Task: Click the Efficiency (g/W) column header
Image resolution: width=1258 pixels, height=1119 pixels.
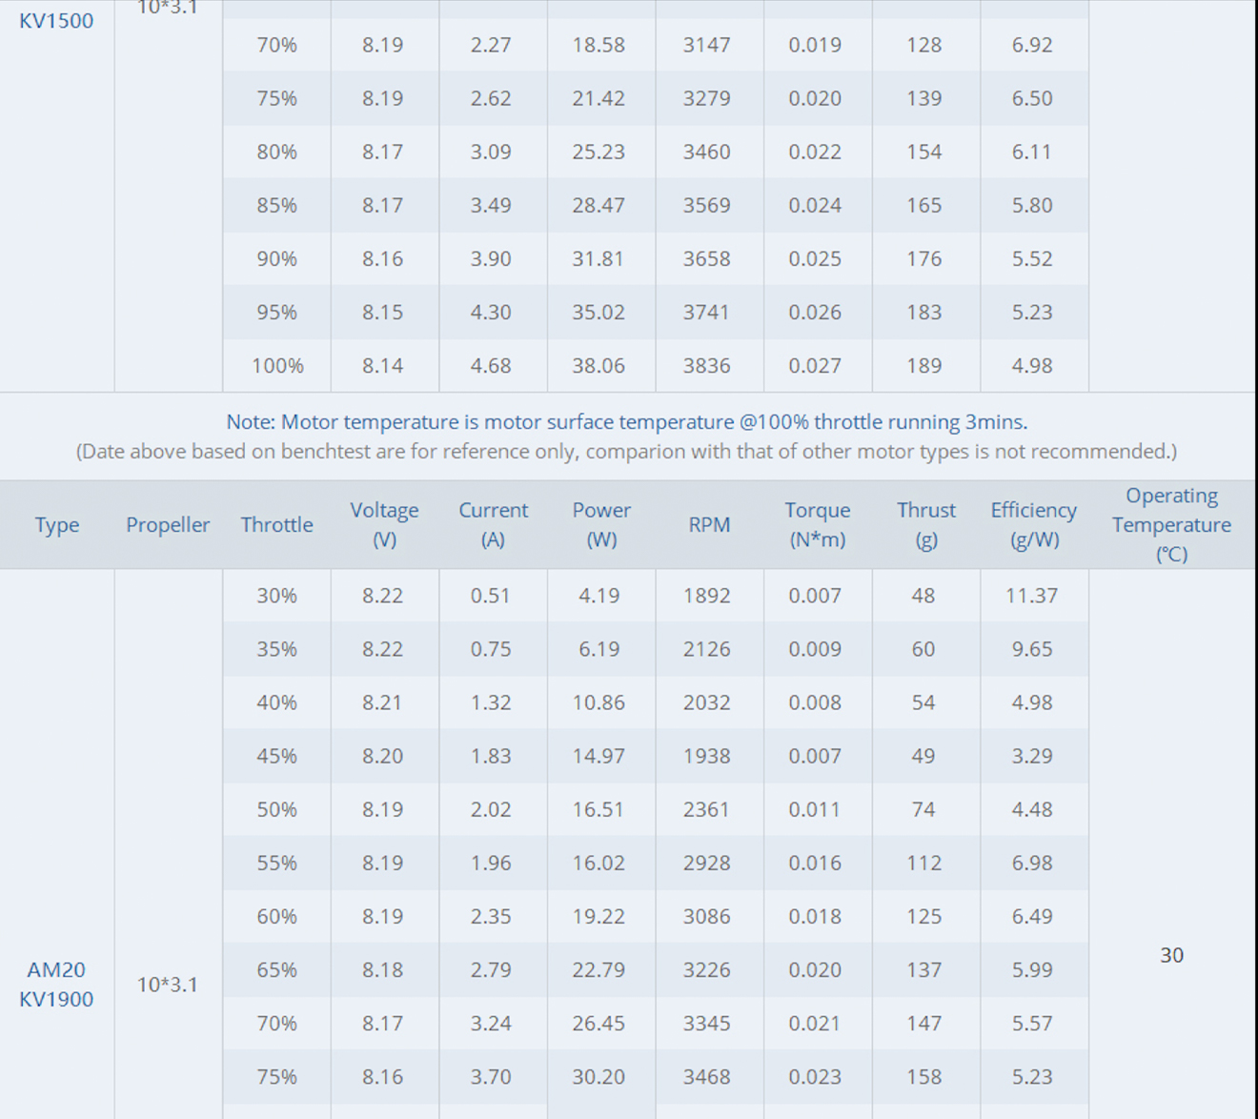Action: (1033, 525)
